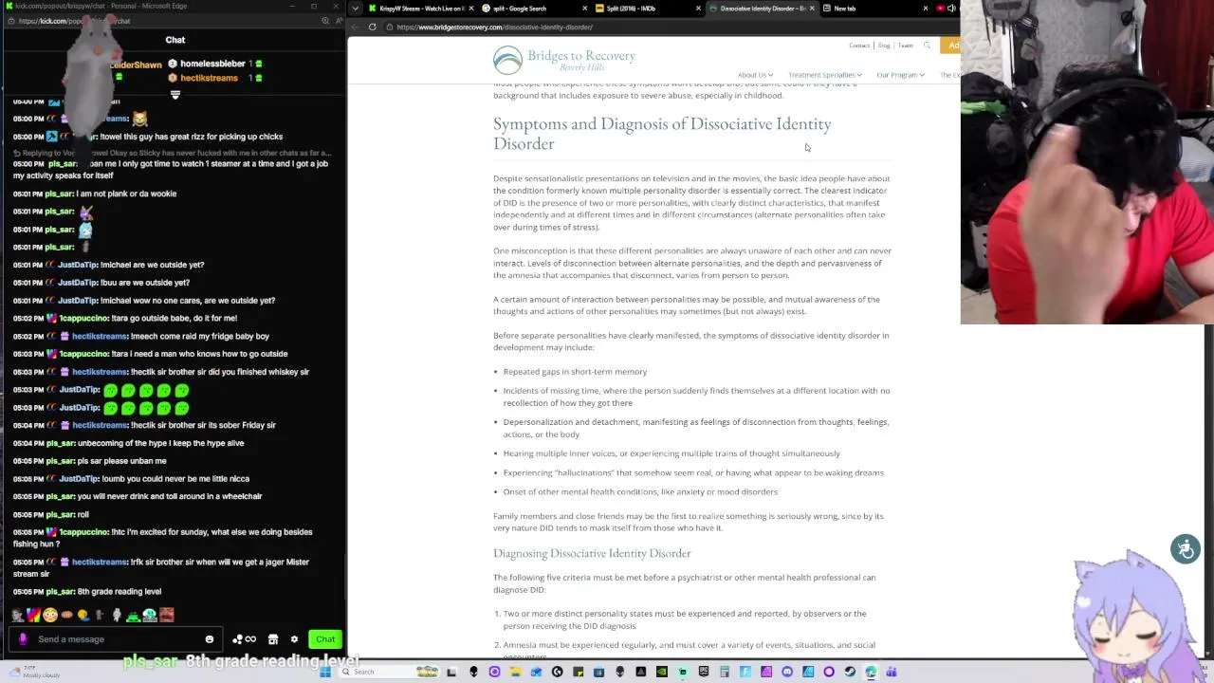Click the website search magnifier icon
Screen dimensions: 1214x683
pos(928,46)
